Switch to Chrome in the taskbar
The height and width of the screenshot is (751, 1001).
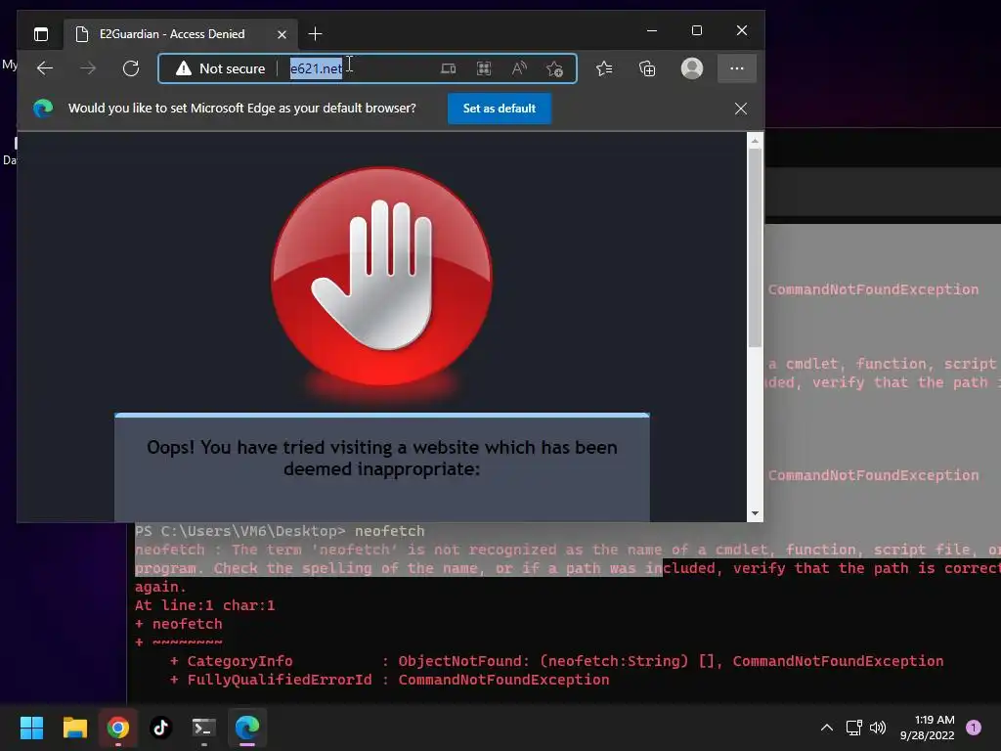(118, 728)
